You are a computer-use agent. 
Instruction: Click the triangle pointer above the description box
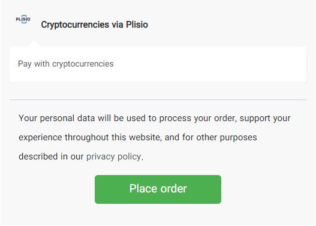(34, 44)
